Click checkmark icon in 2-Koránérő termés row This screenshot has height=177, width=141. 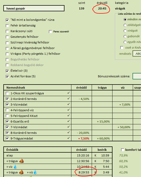point(69,98)
